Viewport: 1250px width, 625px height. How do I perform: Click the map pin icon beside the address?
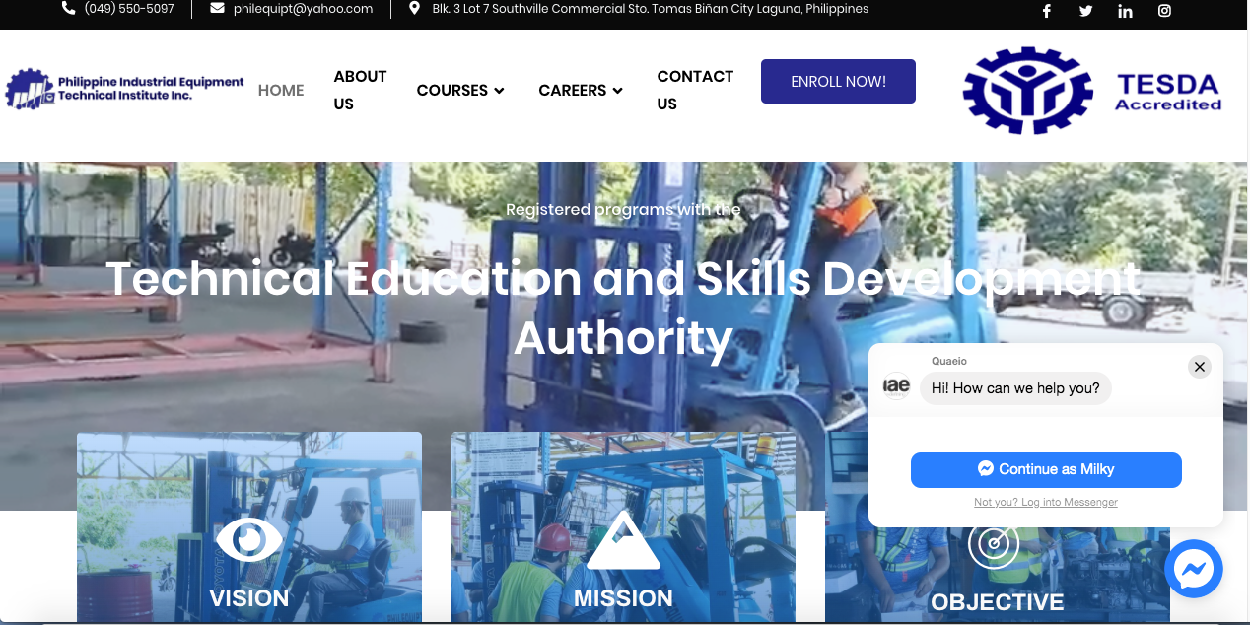click(x=414, y=8)
